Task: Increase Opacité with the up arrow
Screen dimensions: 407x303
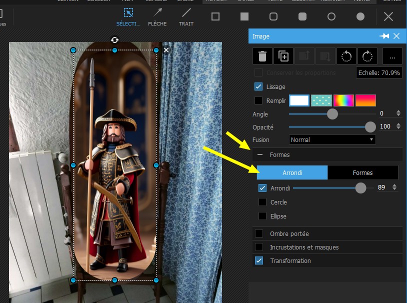Action: [398, 124]
